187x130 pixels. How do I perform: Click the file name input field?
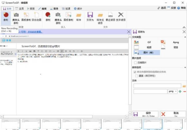tap(150, 91)
